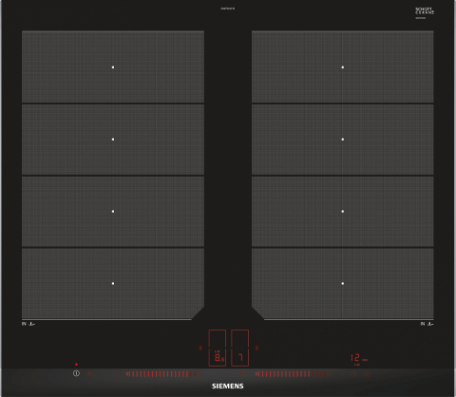Tap the flex zone icon right of displays
Image resolution: width=456 pixels, height=397 pixels.
pyautogui.click(x=256, y=348)
